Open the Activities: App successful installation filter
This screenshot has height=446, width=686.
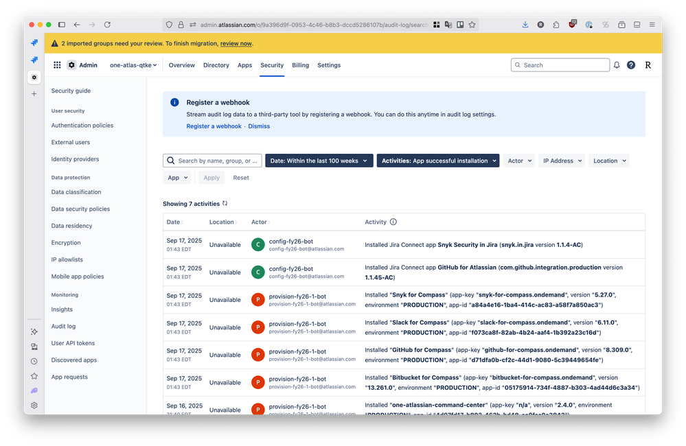[438, 161]
